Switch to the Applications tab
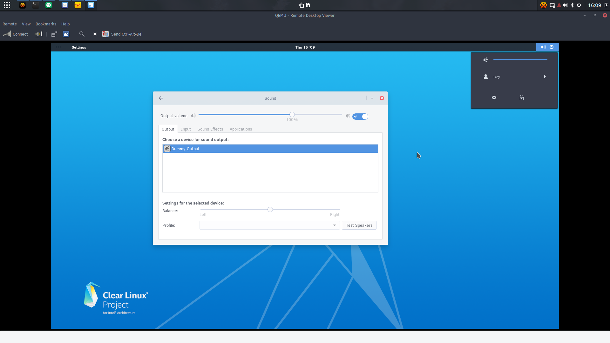This screenshot has height=343, width=610. [241, 129]
